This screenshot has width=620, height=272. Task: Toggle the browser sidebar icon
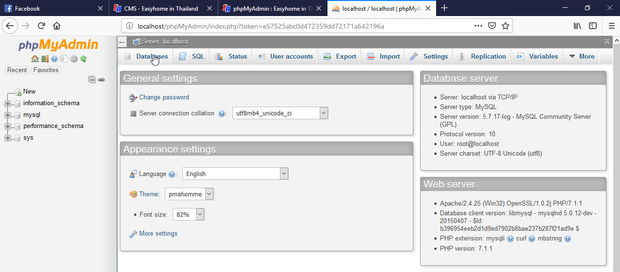593,26
